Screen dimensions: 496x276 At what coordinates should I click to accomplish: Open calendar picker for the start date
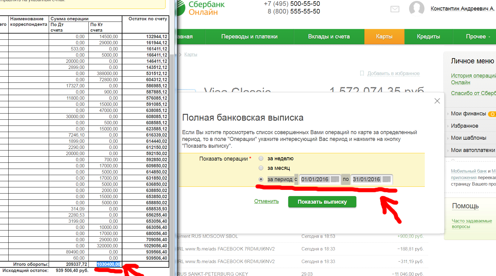[x=335, y=179]
